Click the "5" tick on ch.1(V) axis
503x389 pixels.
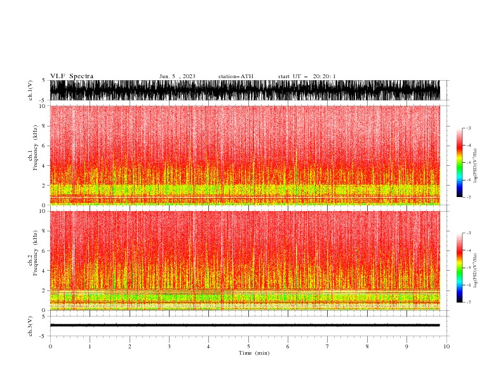[44, 81]
